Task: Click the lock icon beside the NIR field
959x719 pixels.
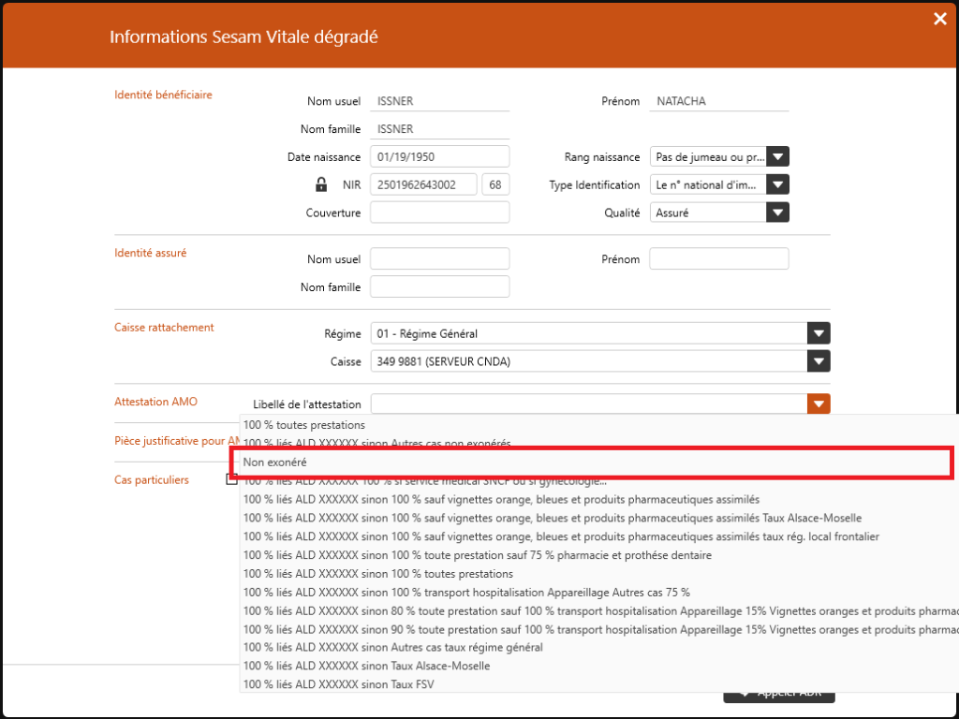Action: tap(321, 184)
